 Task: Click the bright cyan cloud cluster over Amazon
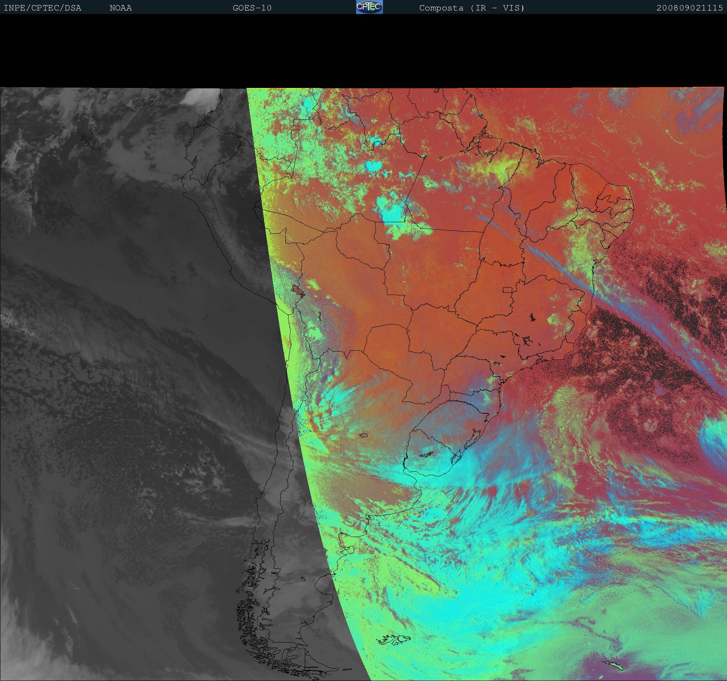pyautogui.click(x=393, y=212)
